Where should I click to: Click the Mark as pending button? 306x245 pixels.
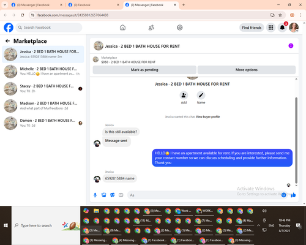pos(144,70)
